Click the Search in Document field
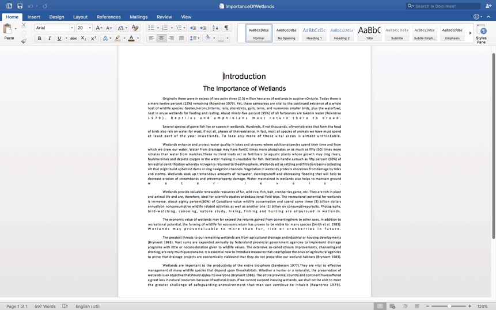 [x=443, y=6]
